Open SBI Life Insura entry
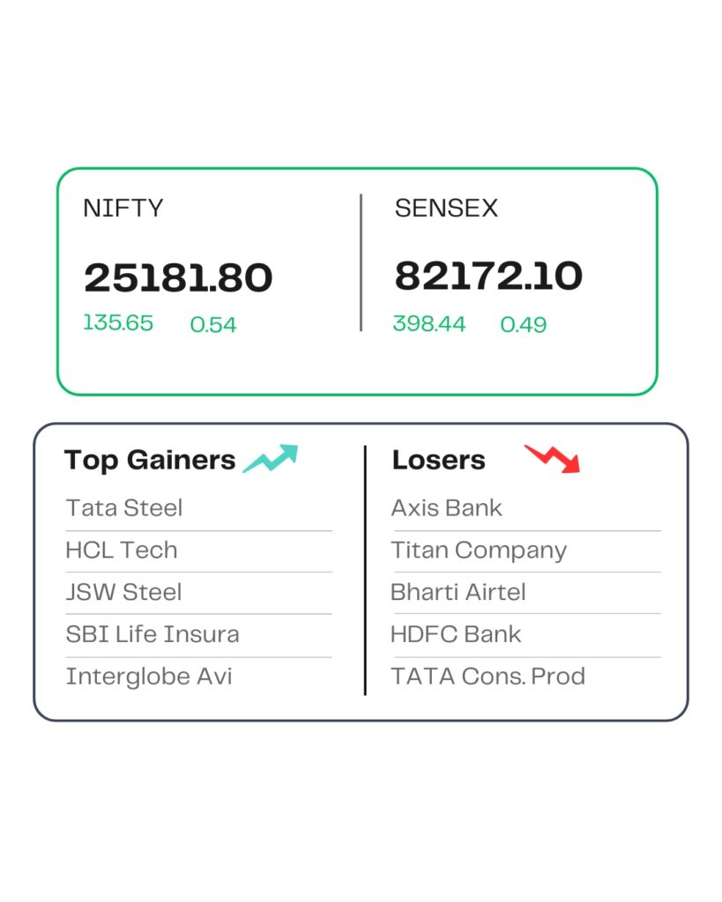 153,634
